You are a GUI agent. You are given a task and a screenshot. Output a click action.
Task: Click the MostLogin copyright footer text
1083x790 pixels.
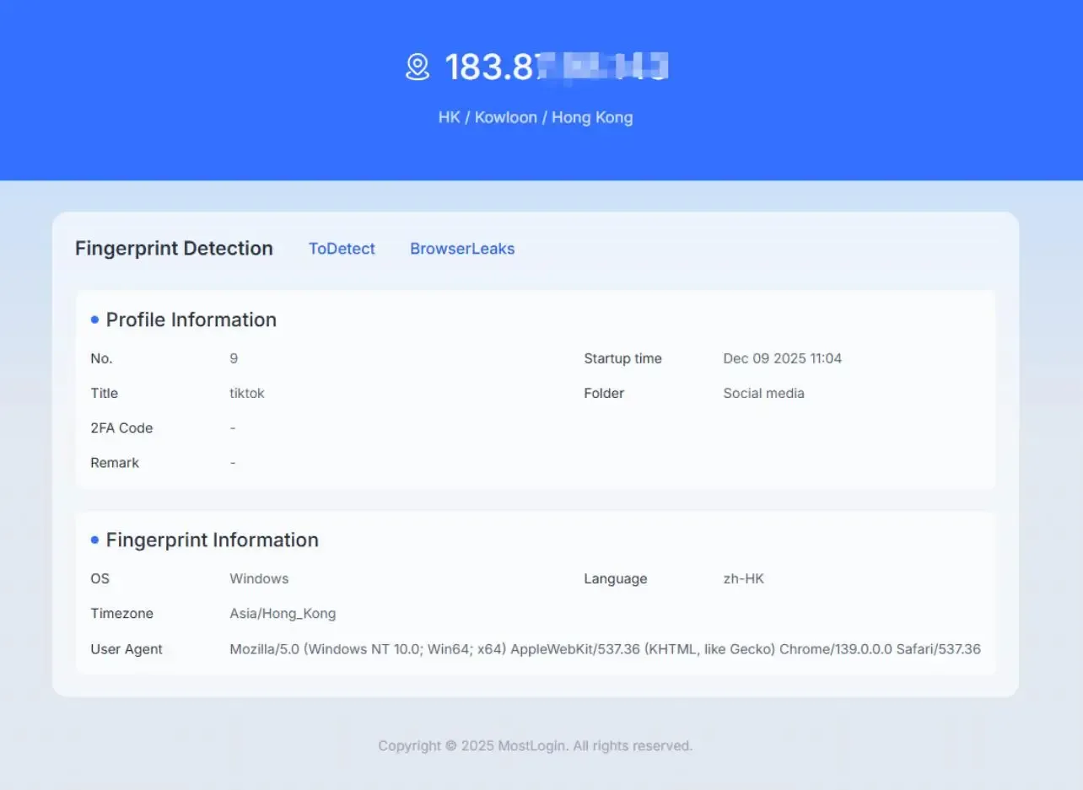pos(536,745)
